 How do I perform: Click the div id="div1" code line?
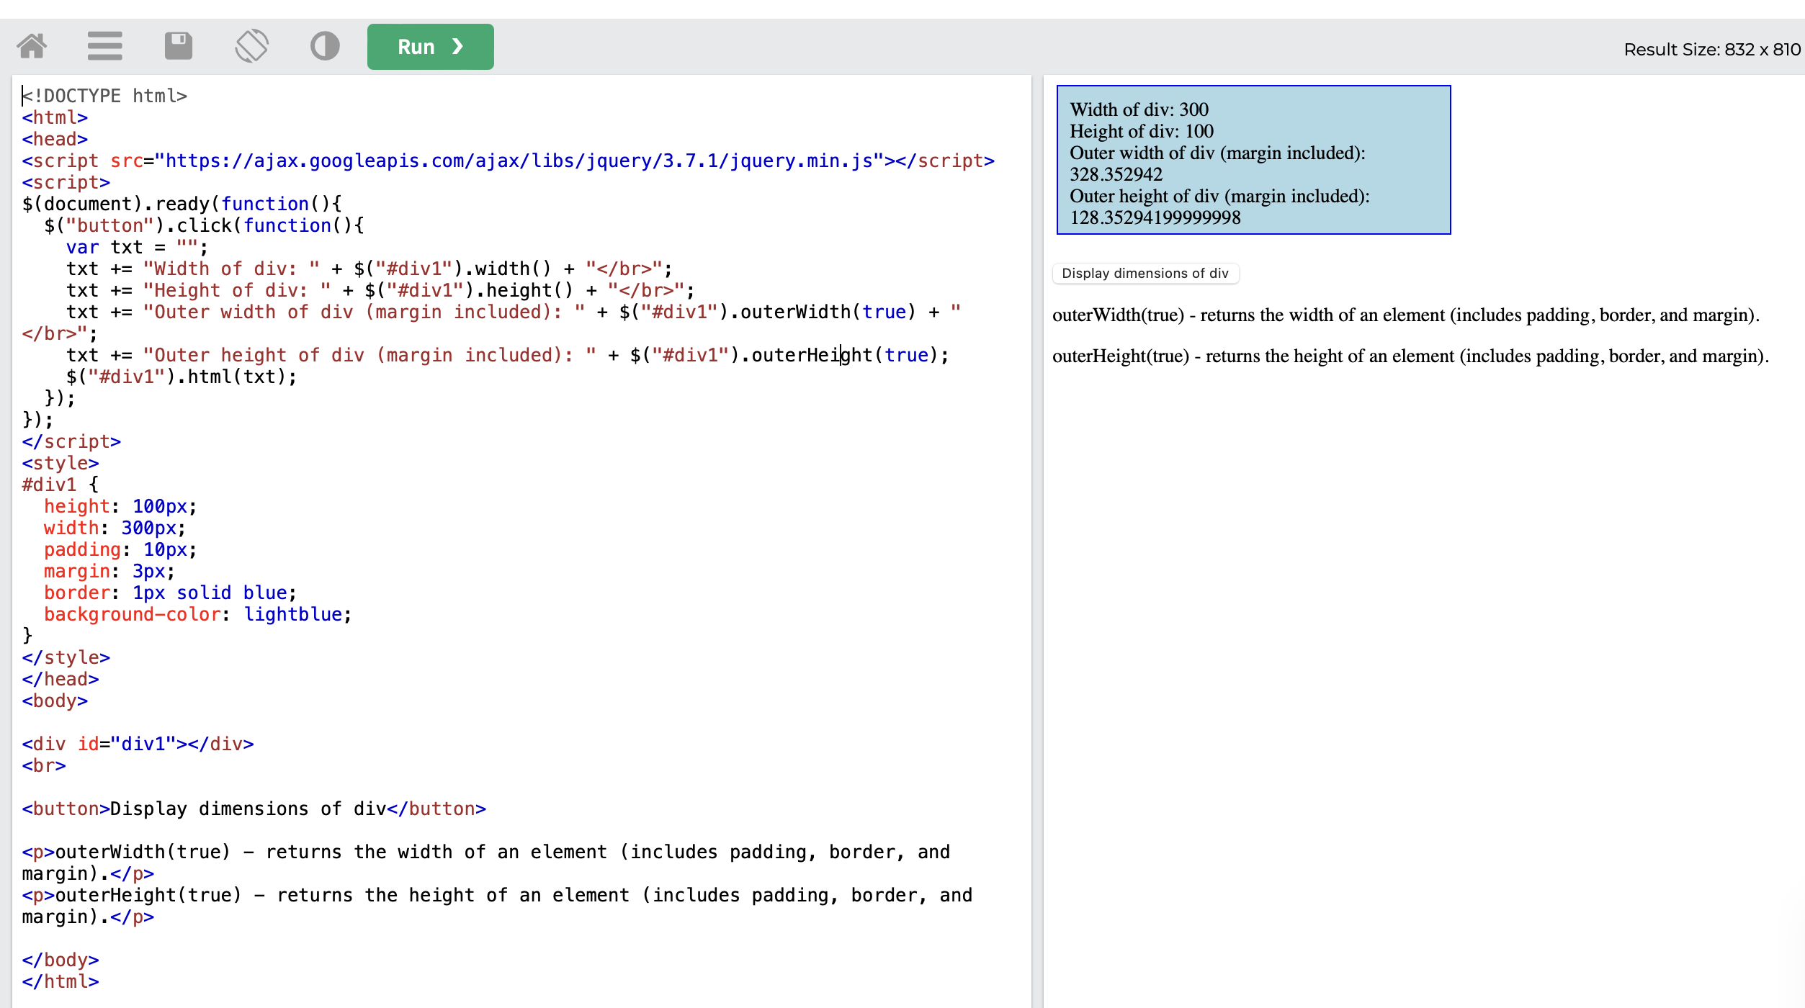(x=138, y=744)
